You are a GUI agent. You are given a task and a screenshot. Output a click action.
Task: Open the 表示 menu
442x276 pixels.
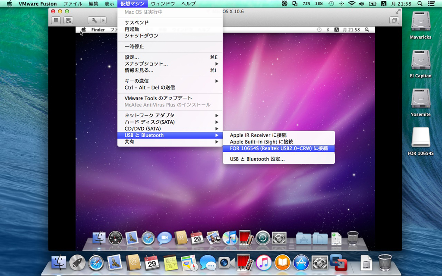click(109, 3)
